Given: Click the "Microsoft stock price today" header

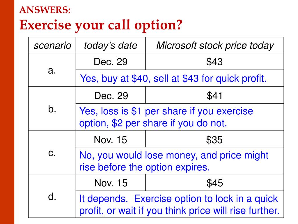Looking at the screenshot, I should [x=215, y=45].
